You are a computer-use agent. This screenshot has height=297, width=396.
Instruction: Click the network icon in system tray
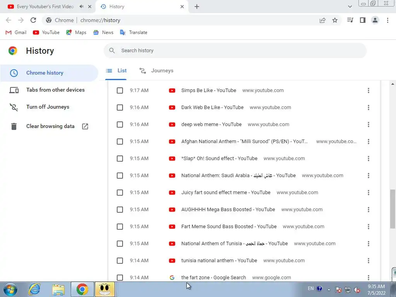(348, 289)
